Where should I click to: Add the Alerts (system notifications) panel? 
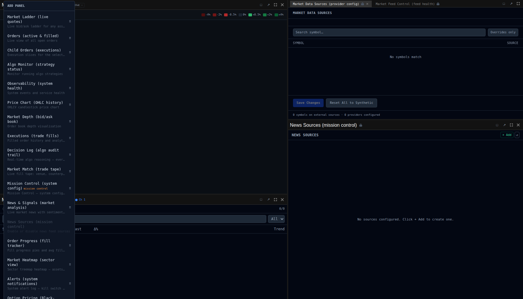click(39, 284)
